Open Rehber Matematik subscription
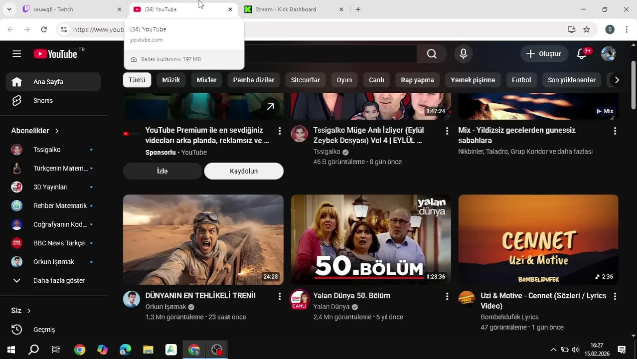 point(53,206)
